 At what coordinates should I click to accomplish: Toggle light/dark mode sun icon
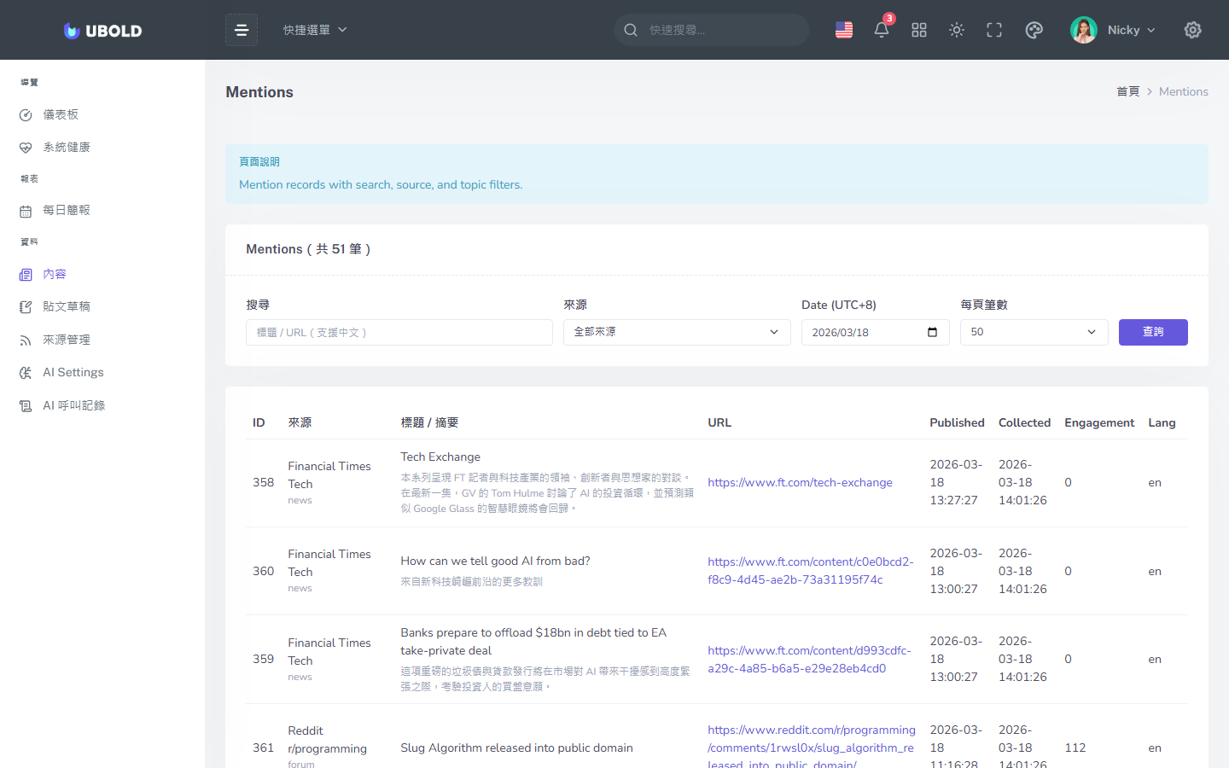pyautogui.click(x=957, y=30)
